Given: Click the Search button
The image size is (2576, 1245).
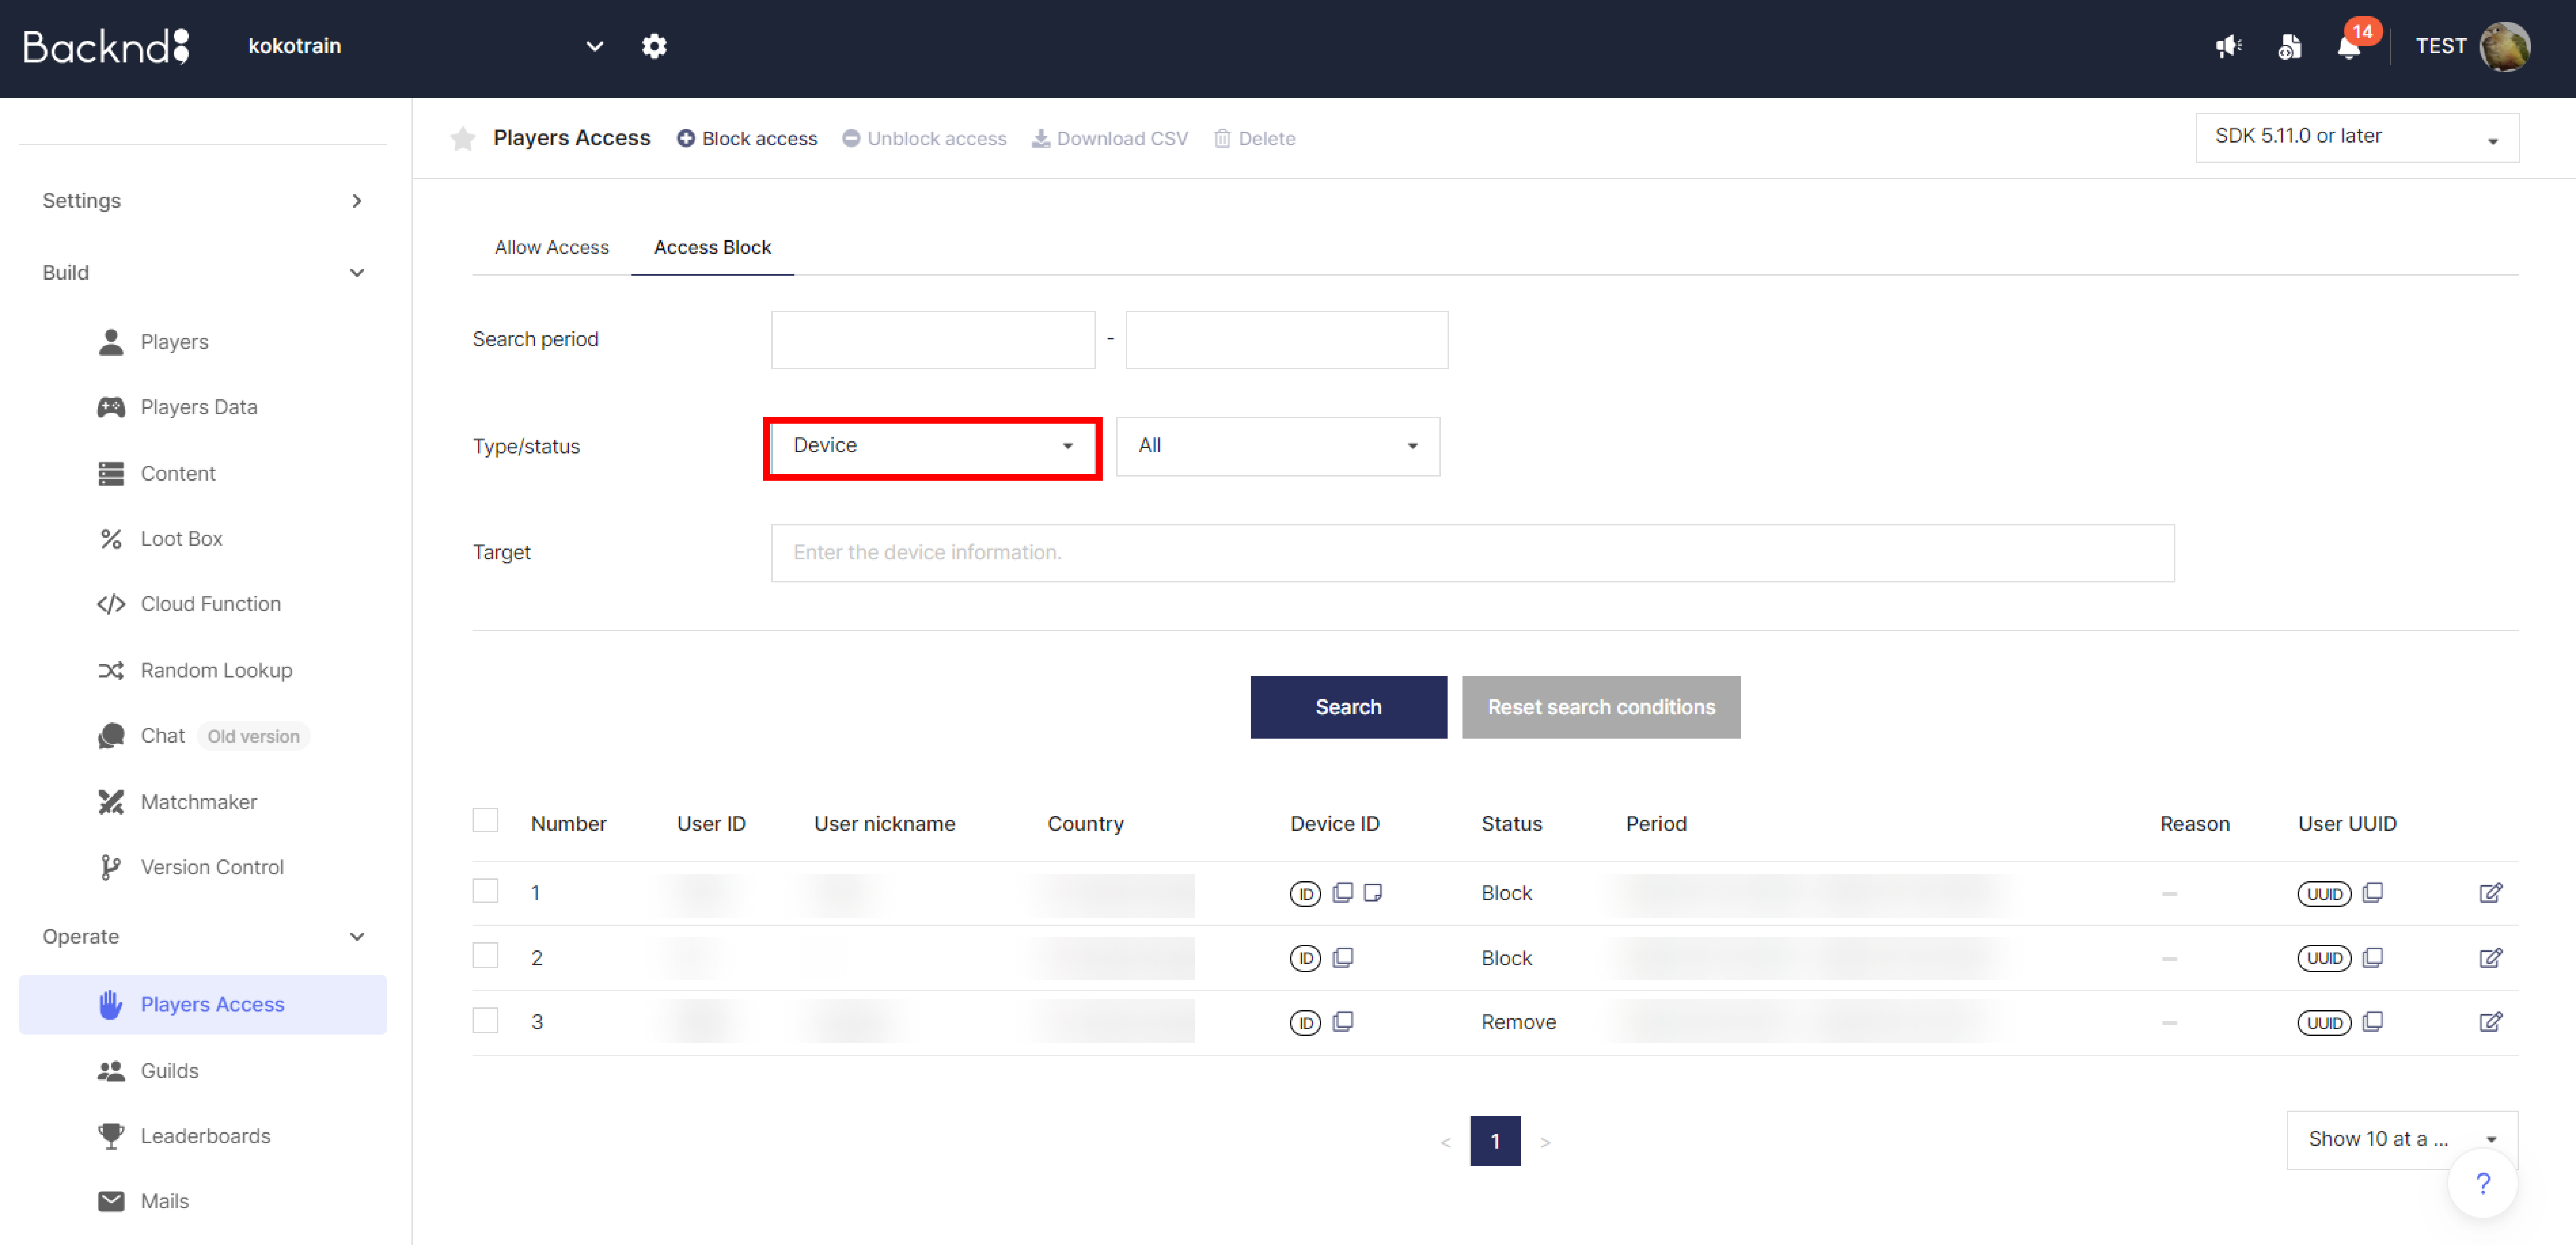Looking at the screenshot, I should click(x=1348, y=707).
